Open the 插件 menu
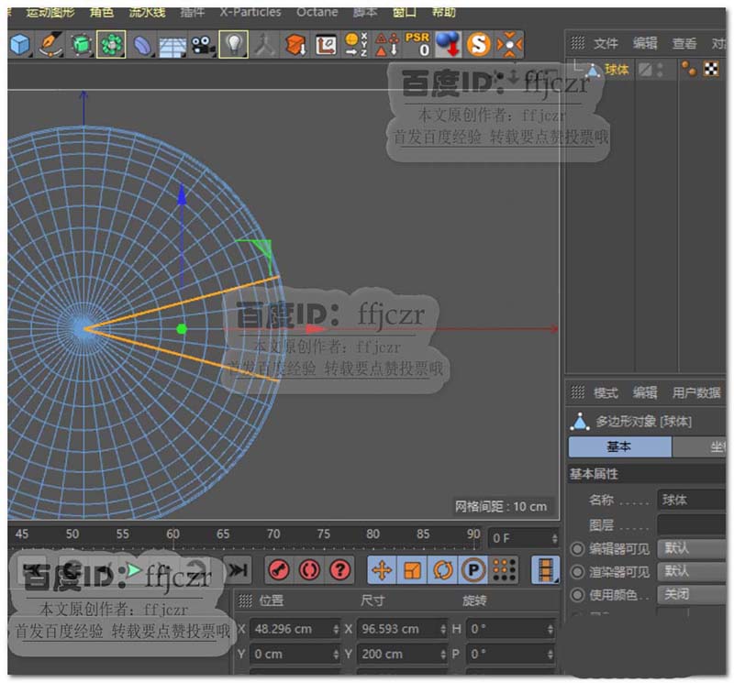The width and height of the screenshot is (734, 683). [193, 12]
